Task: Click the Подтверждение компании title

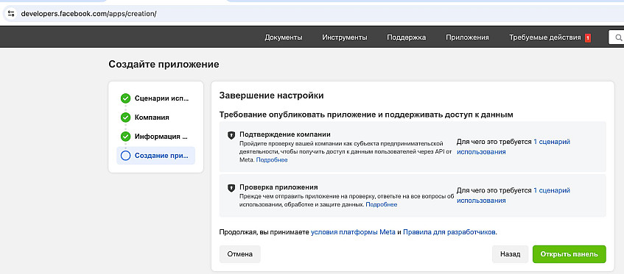Action: tap(285, 134)
